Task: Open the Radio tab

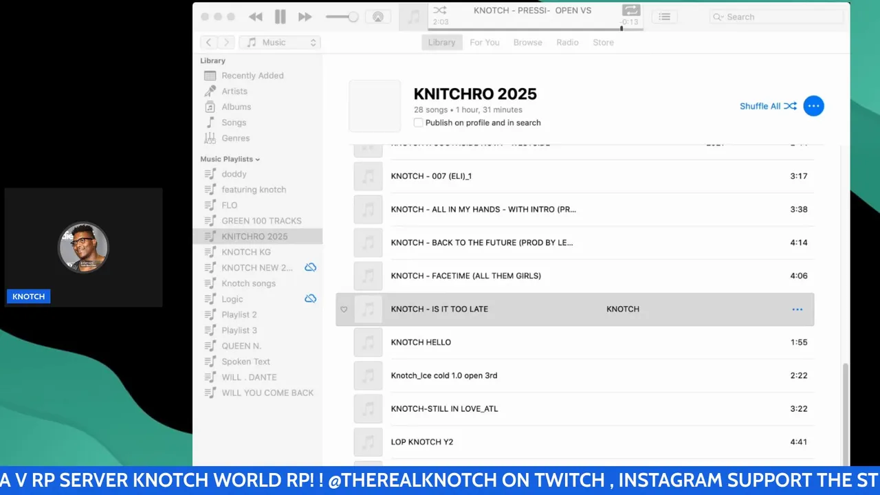Action: pyautogui.click(x=567, y=43)
